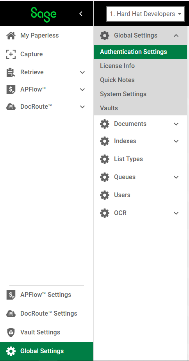Expand the APFlow menu chevron
Screen dimensions: 189x361
coord(82,90)
